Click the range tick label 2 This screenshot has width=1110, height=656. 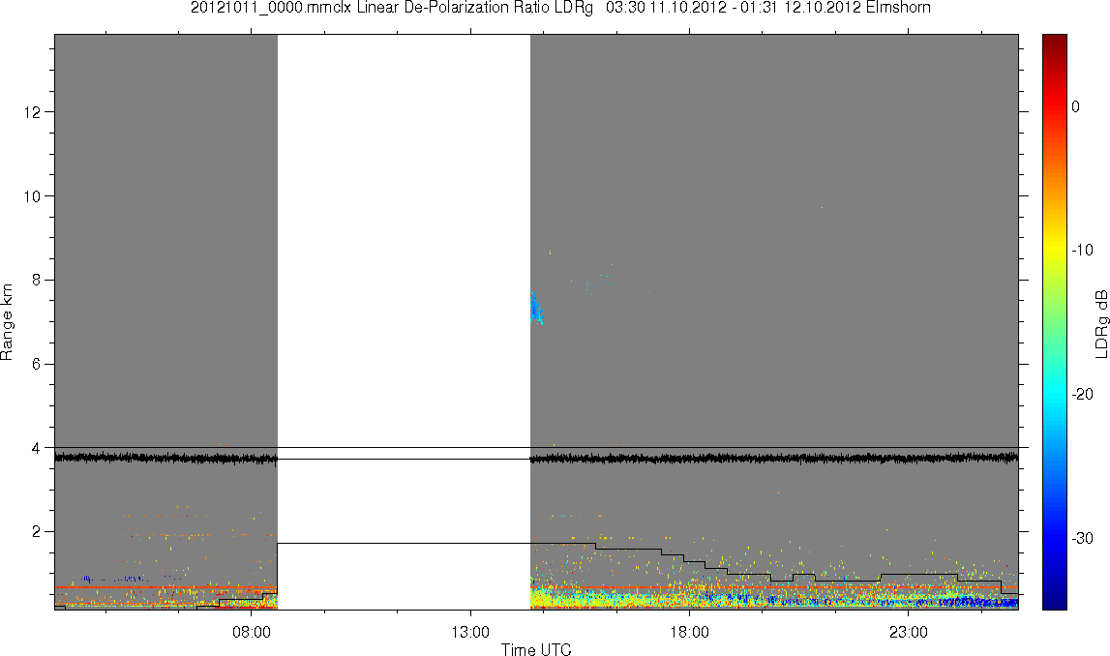pos(36,531)
